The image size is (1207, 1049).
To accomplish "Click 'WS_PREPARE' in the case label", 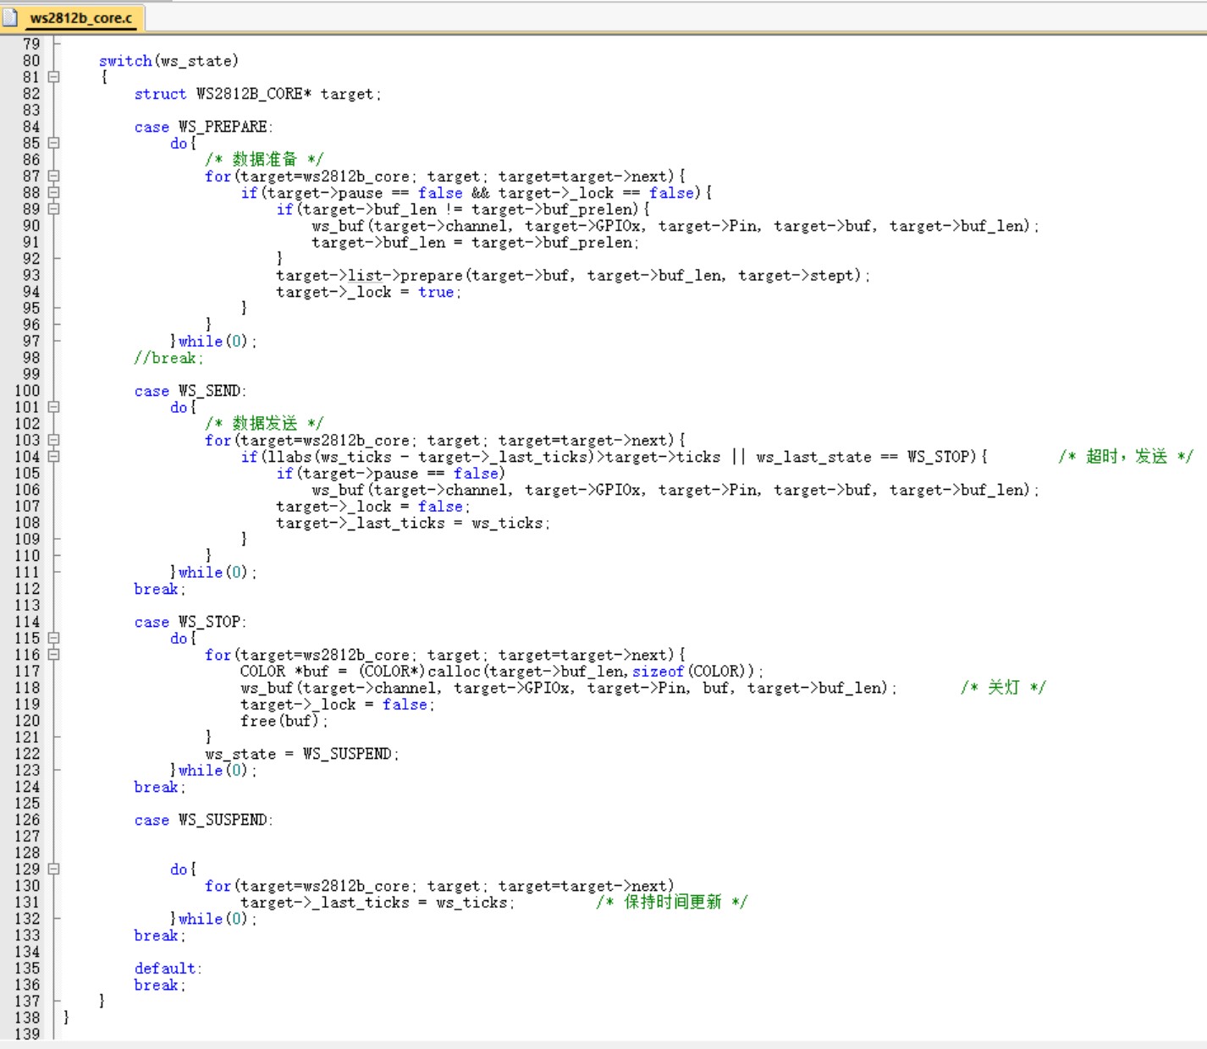I will [223, 127].
